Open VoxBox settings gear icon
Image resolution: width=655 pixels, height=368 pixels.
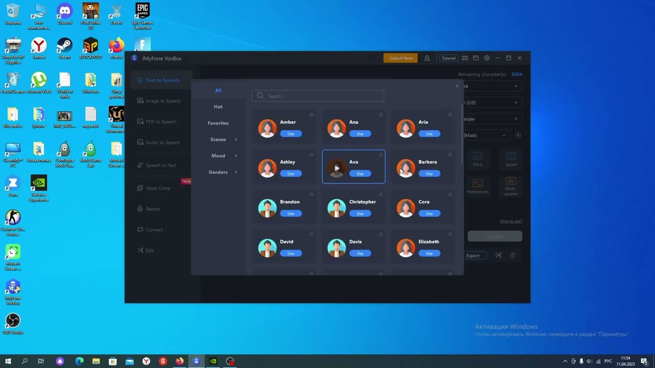487,58
